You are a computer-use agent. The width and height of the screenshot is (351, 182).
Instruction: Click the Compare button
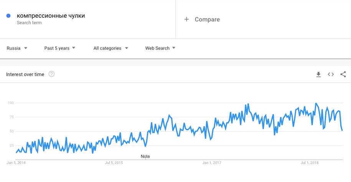207,19
